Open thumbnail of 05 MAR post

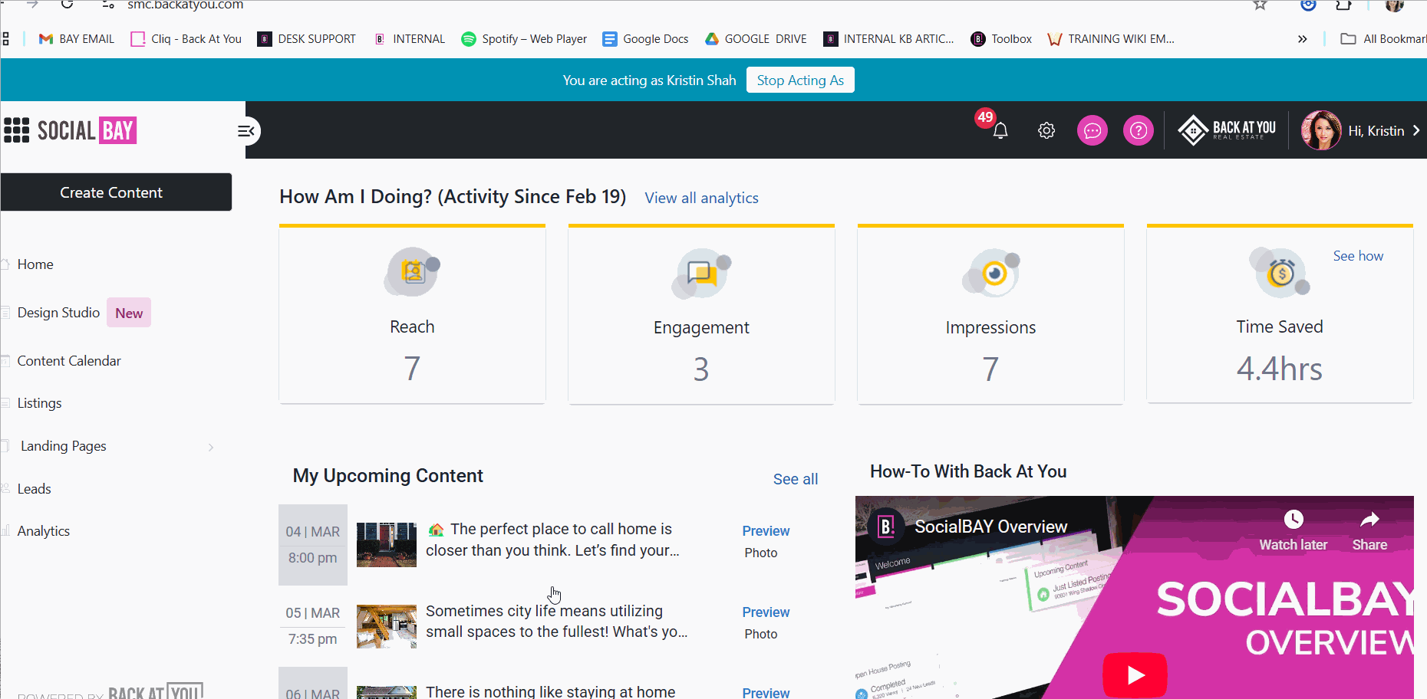[387, 626]
